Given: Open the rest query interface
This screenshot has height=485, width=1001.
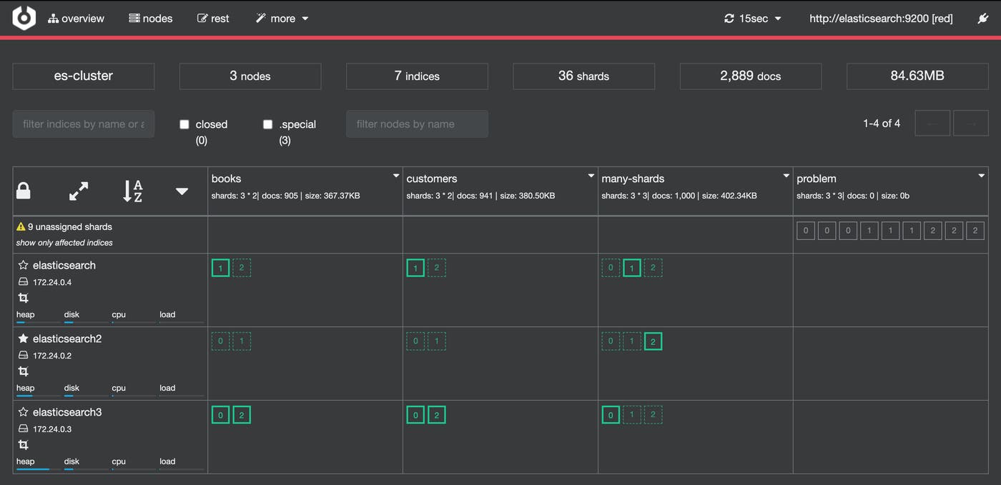Looking at the screenshot, I should coord(212,18).
